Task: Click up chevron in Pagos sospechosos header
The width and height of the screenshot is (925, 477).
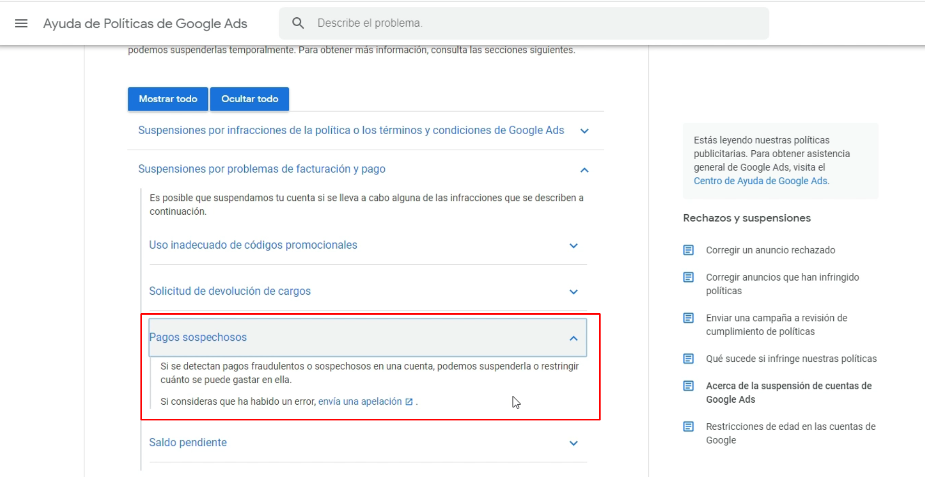Action: tap(574, 338)
